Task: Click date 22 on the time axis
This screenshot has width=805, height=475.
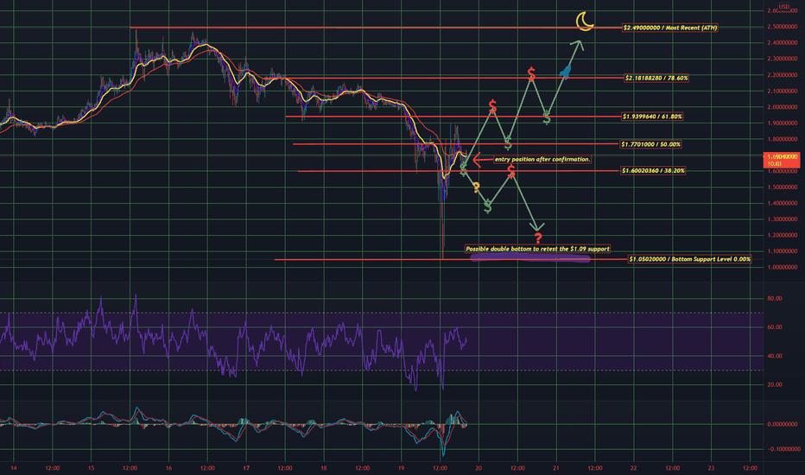Action: 633,468
